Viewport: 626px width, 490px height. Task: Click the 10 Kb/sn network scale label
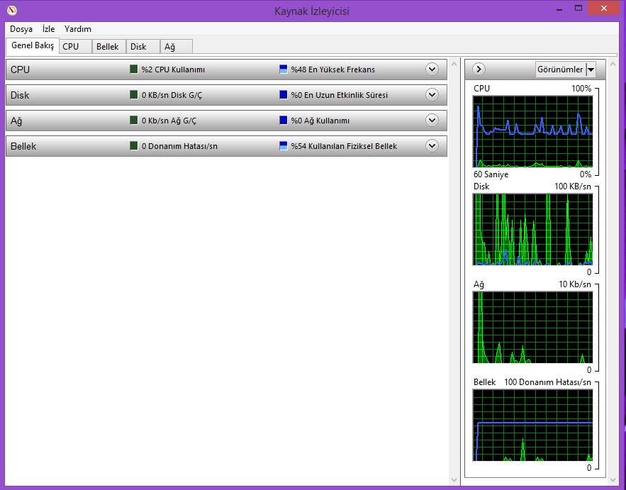tap(575, 284)
